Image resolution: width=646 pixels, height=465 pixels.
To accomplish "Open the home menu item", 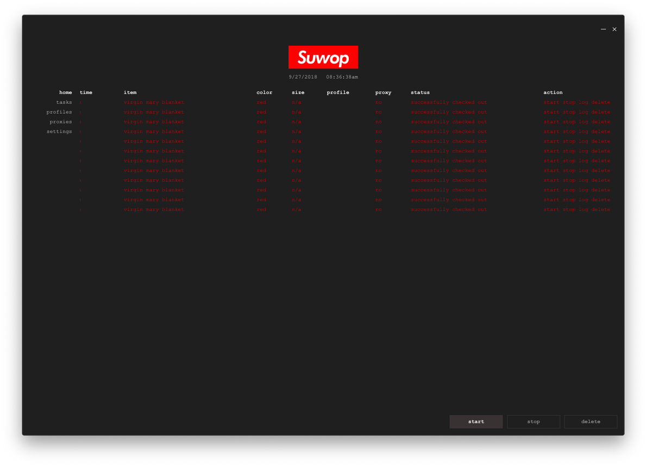I will tap(65, 92).
